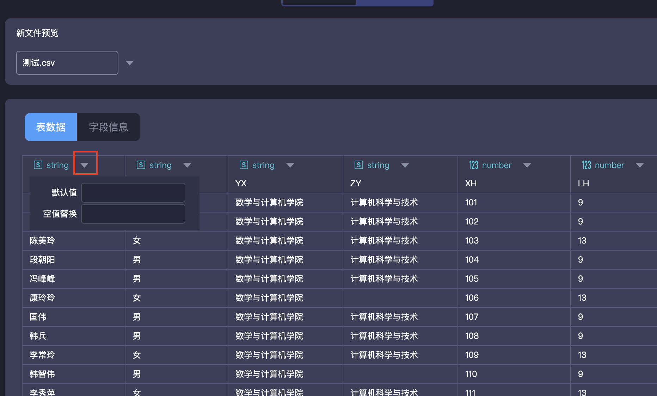Viewport: 657px width, 396px height.
Task: Click XH value 103
Action: click(472, 241)
